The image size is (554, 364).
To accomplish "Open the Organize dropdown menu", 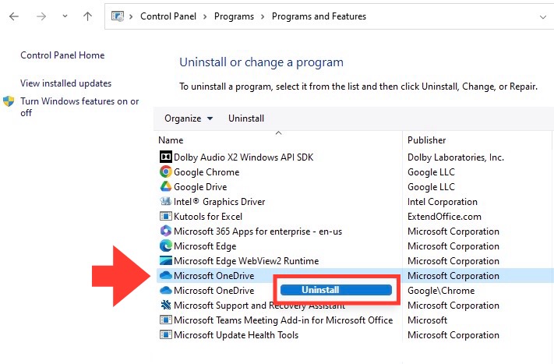I will 189,118.
